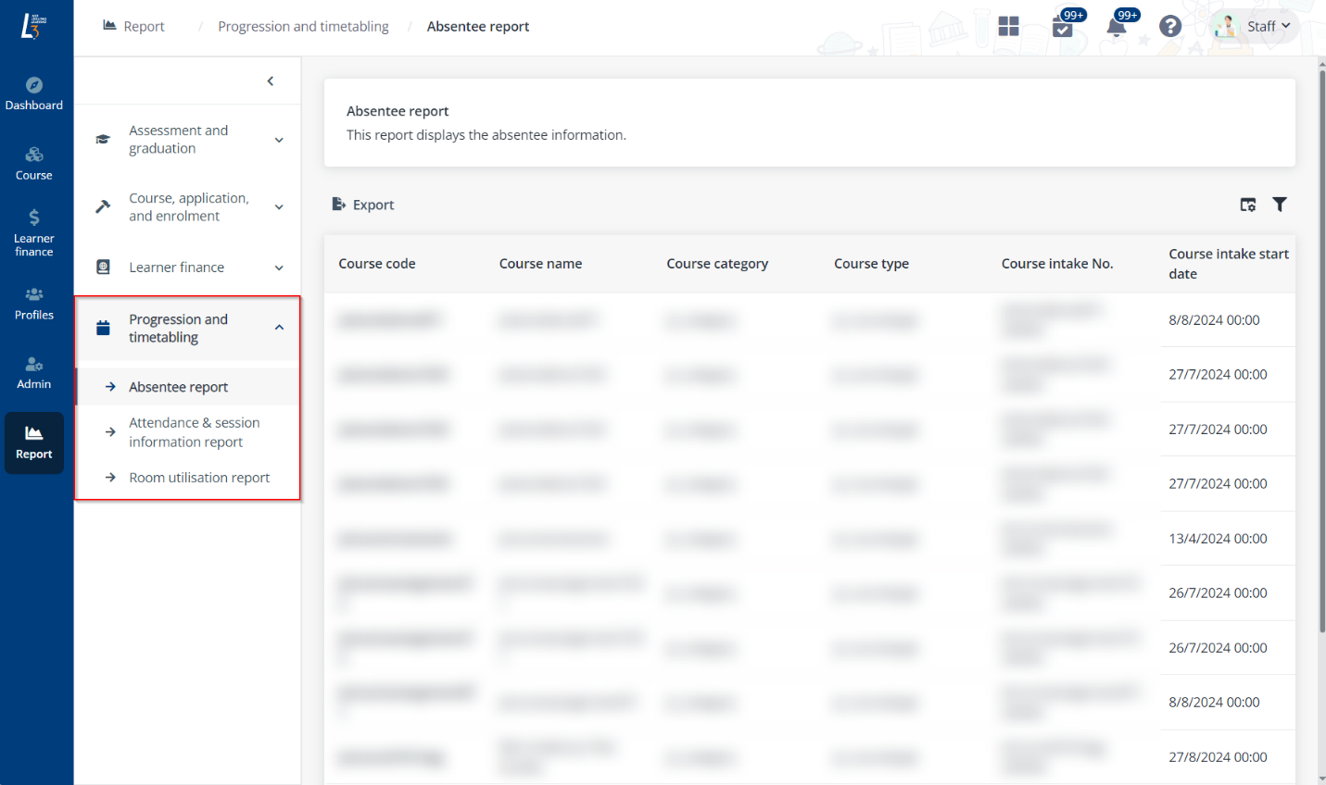Open the help question mark icon
Viewport: 1326px width, 785px height.
coord(1170,26)
